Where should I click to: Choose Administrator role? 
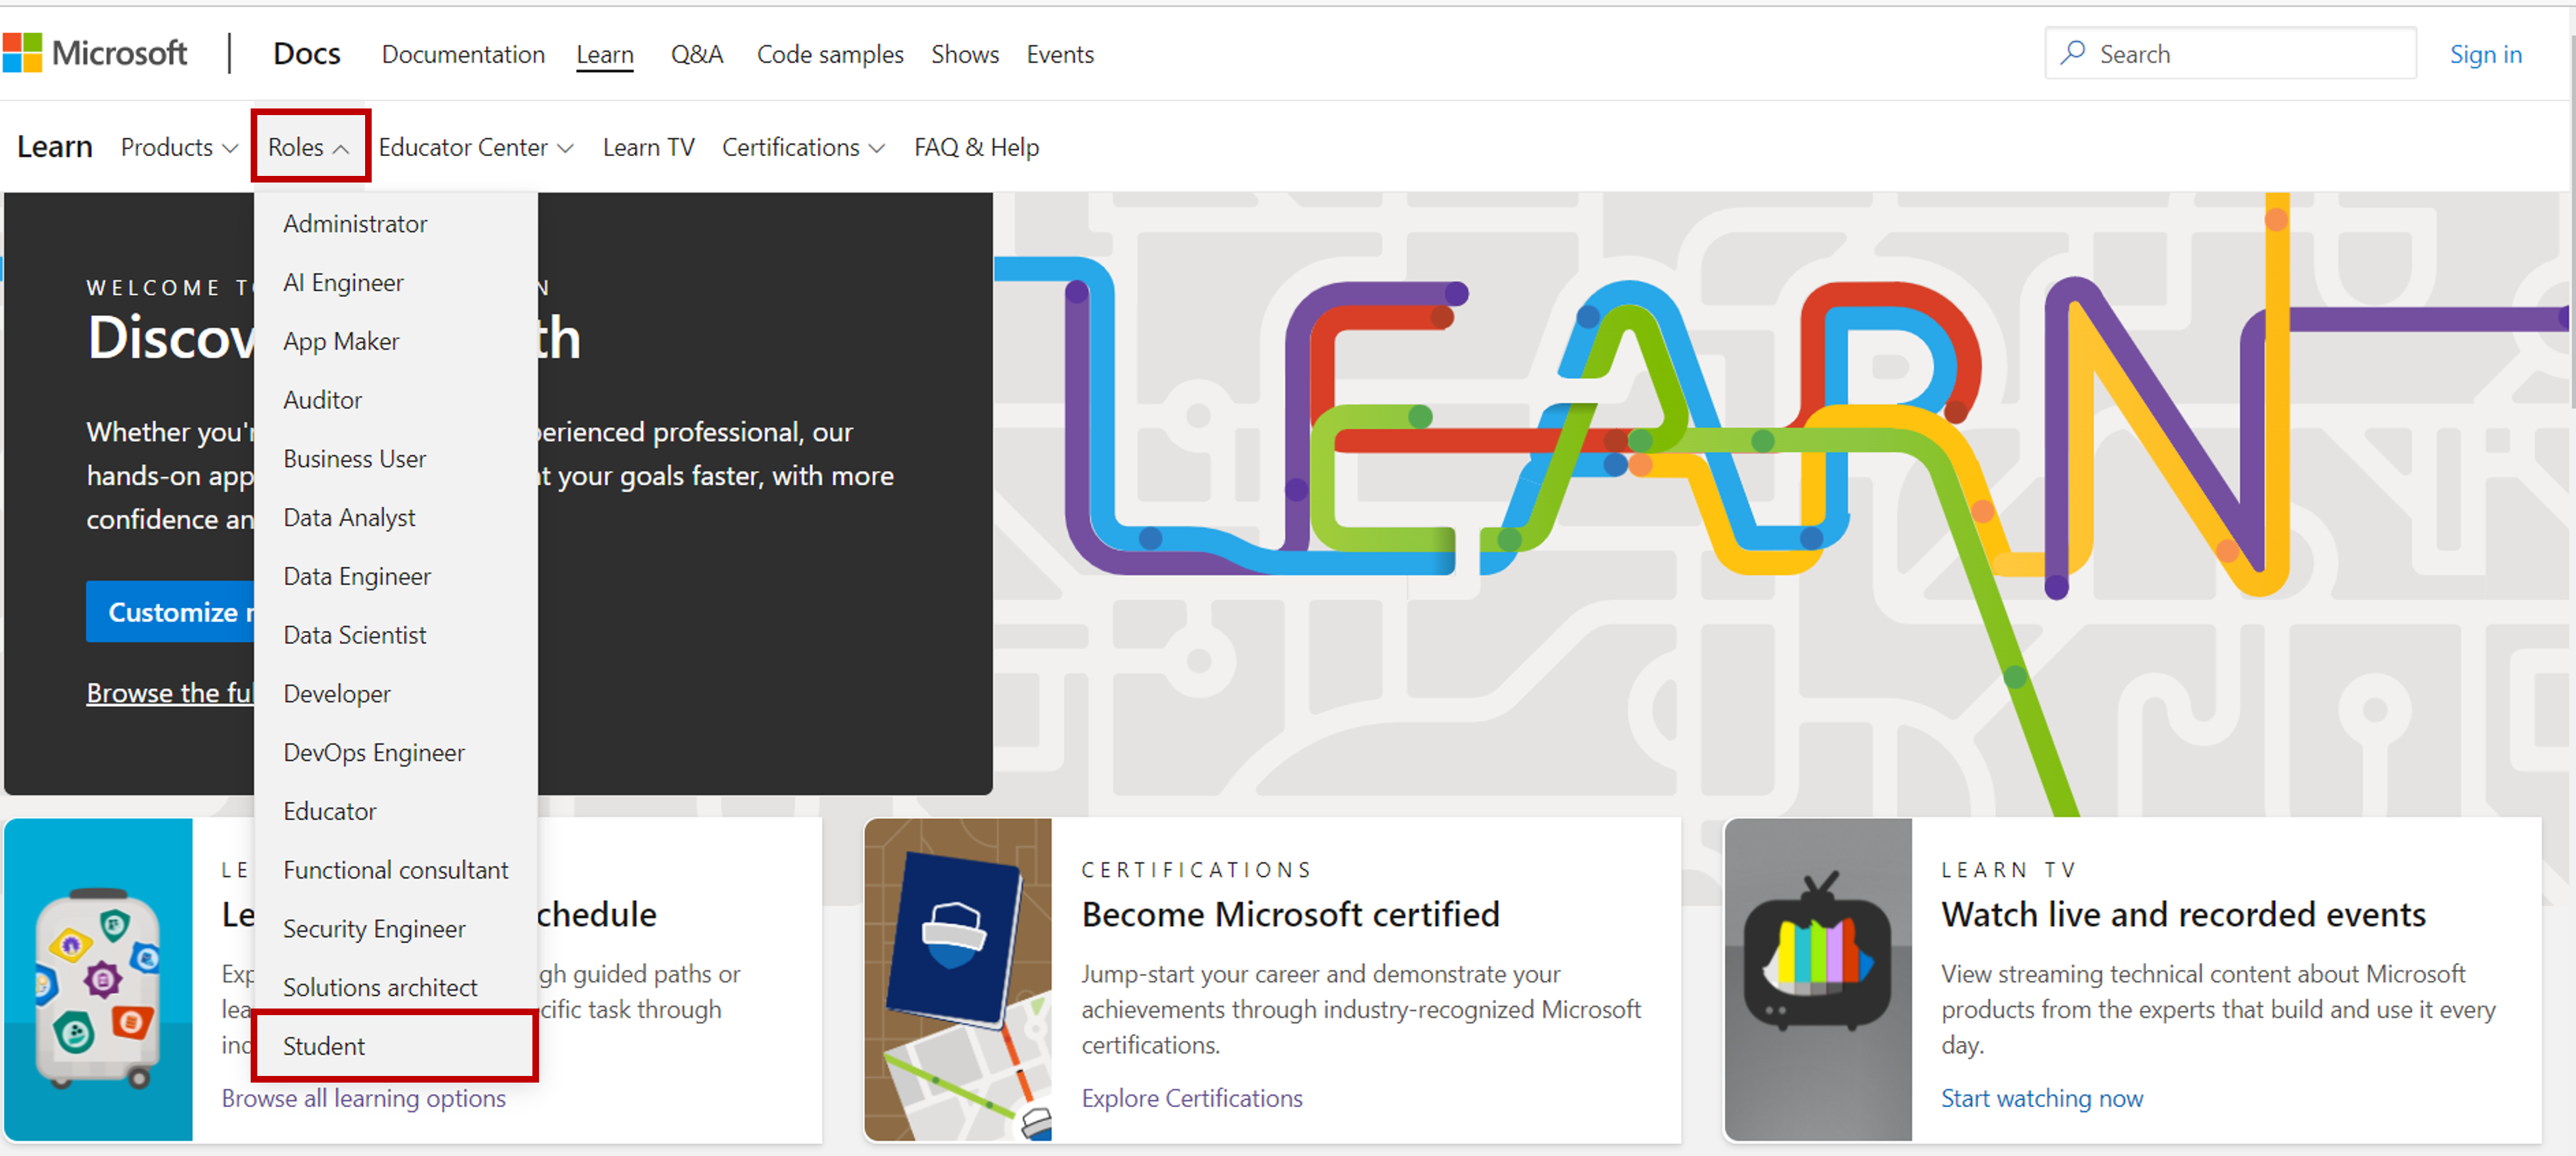(x=396, y=224)
